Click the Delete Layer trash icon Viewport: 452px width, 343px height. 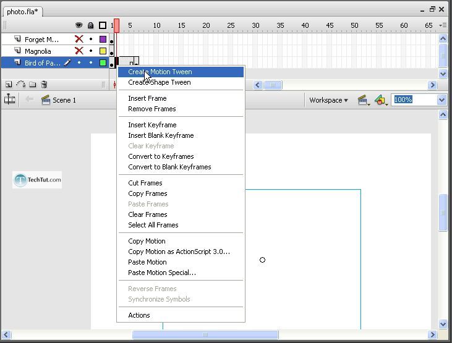click(44, 84)
